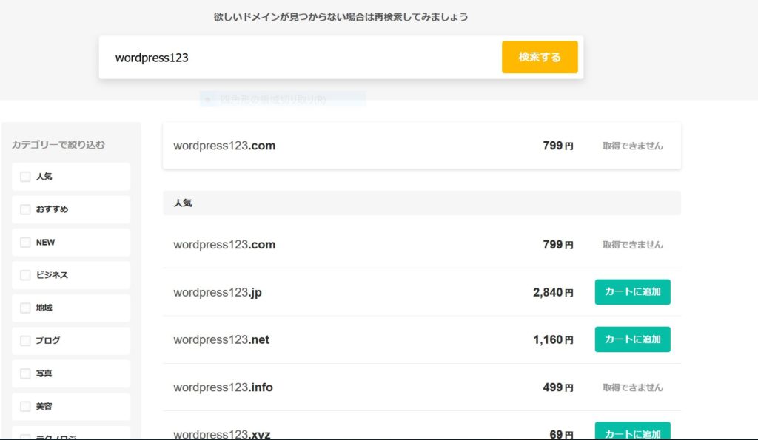Click the 1,160円 price for wordpress123.net
This screenshot has height=440, width=758.
553,340
